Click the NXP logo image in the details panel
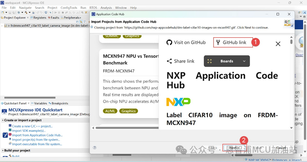307x162 pixels. tap(178, 102)
